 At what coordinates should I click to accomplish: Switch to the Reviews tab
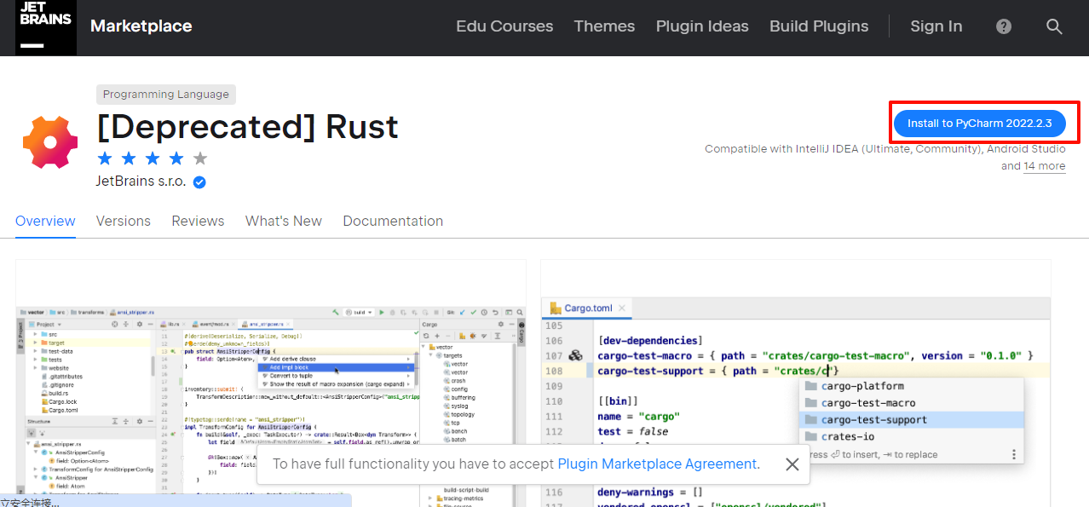coord(198,221)
